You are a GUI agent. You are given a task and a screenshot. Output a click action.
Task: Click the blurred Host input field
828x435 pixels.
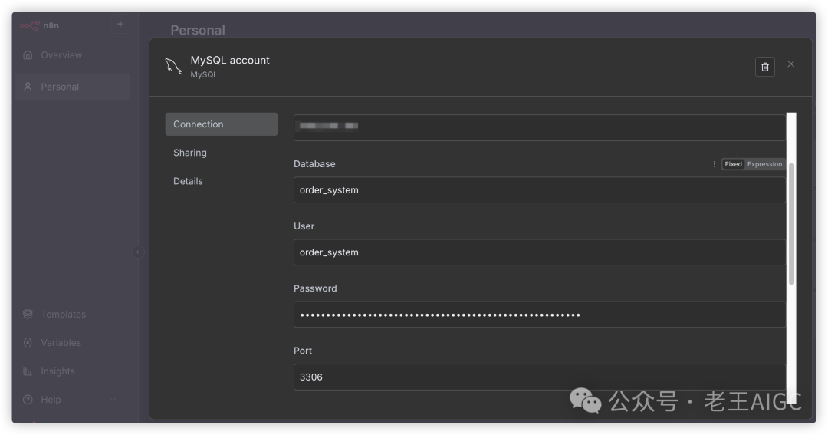pos(540,127)
